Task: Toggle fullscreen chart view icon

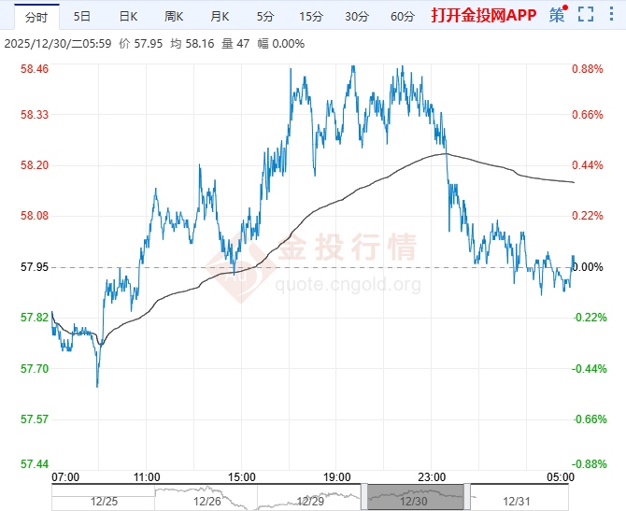Action: pos(586,14)
